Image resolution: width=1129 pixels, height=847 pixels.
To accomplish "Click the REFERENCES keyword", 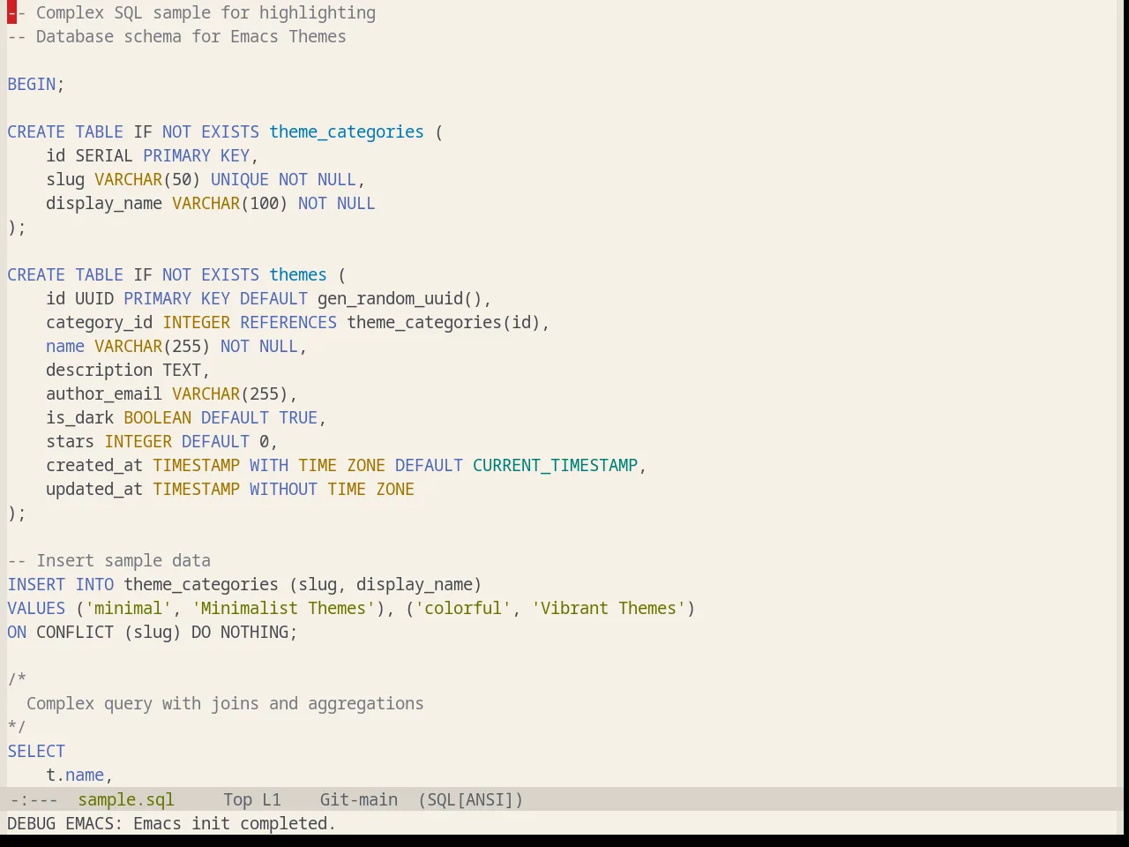I will coord(288,323).
